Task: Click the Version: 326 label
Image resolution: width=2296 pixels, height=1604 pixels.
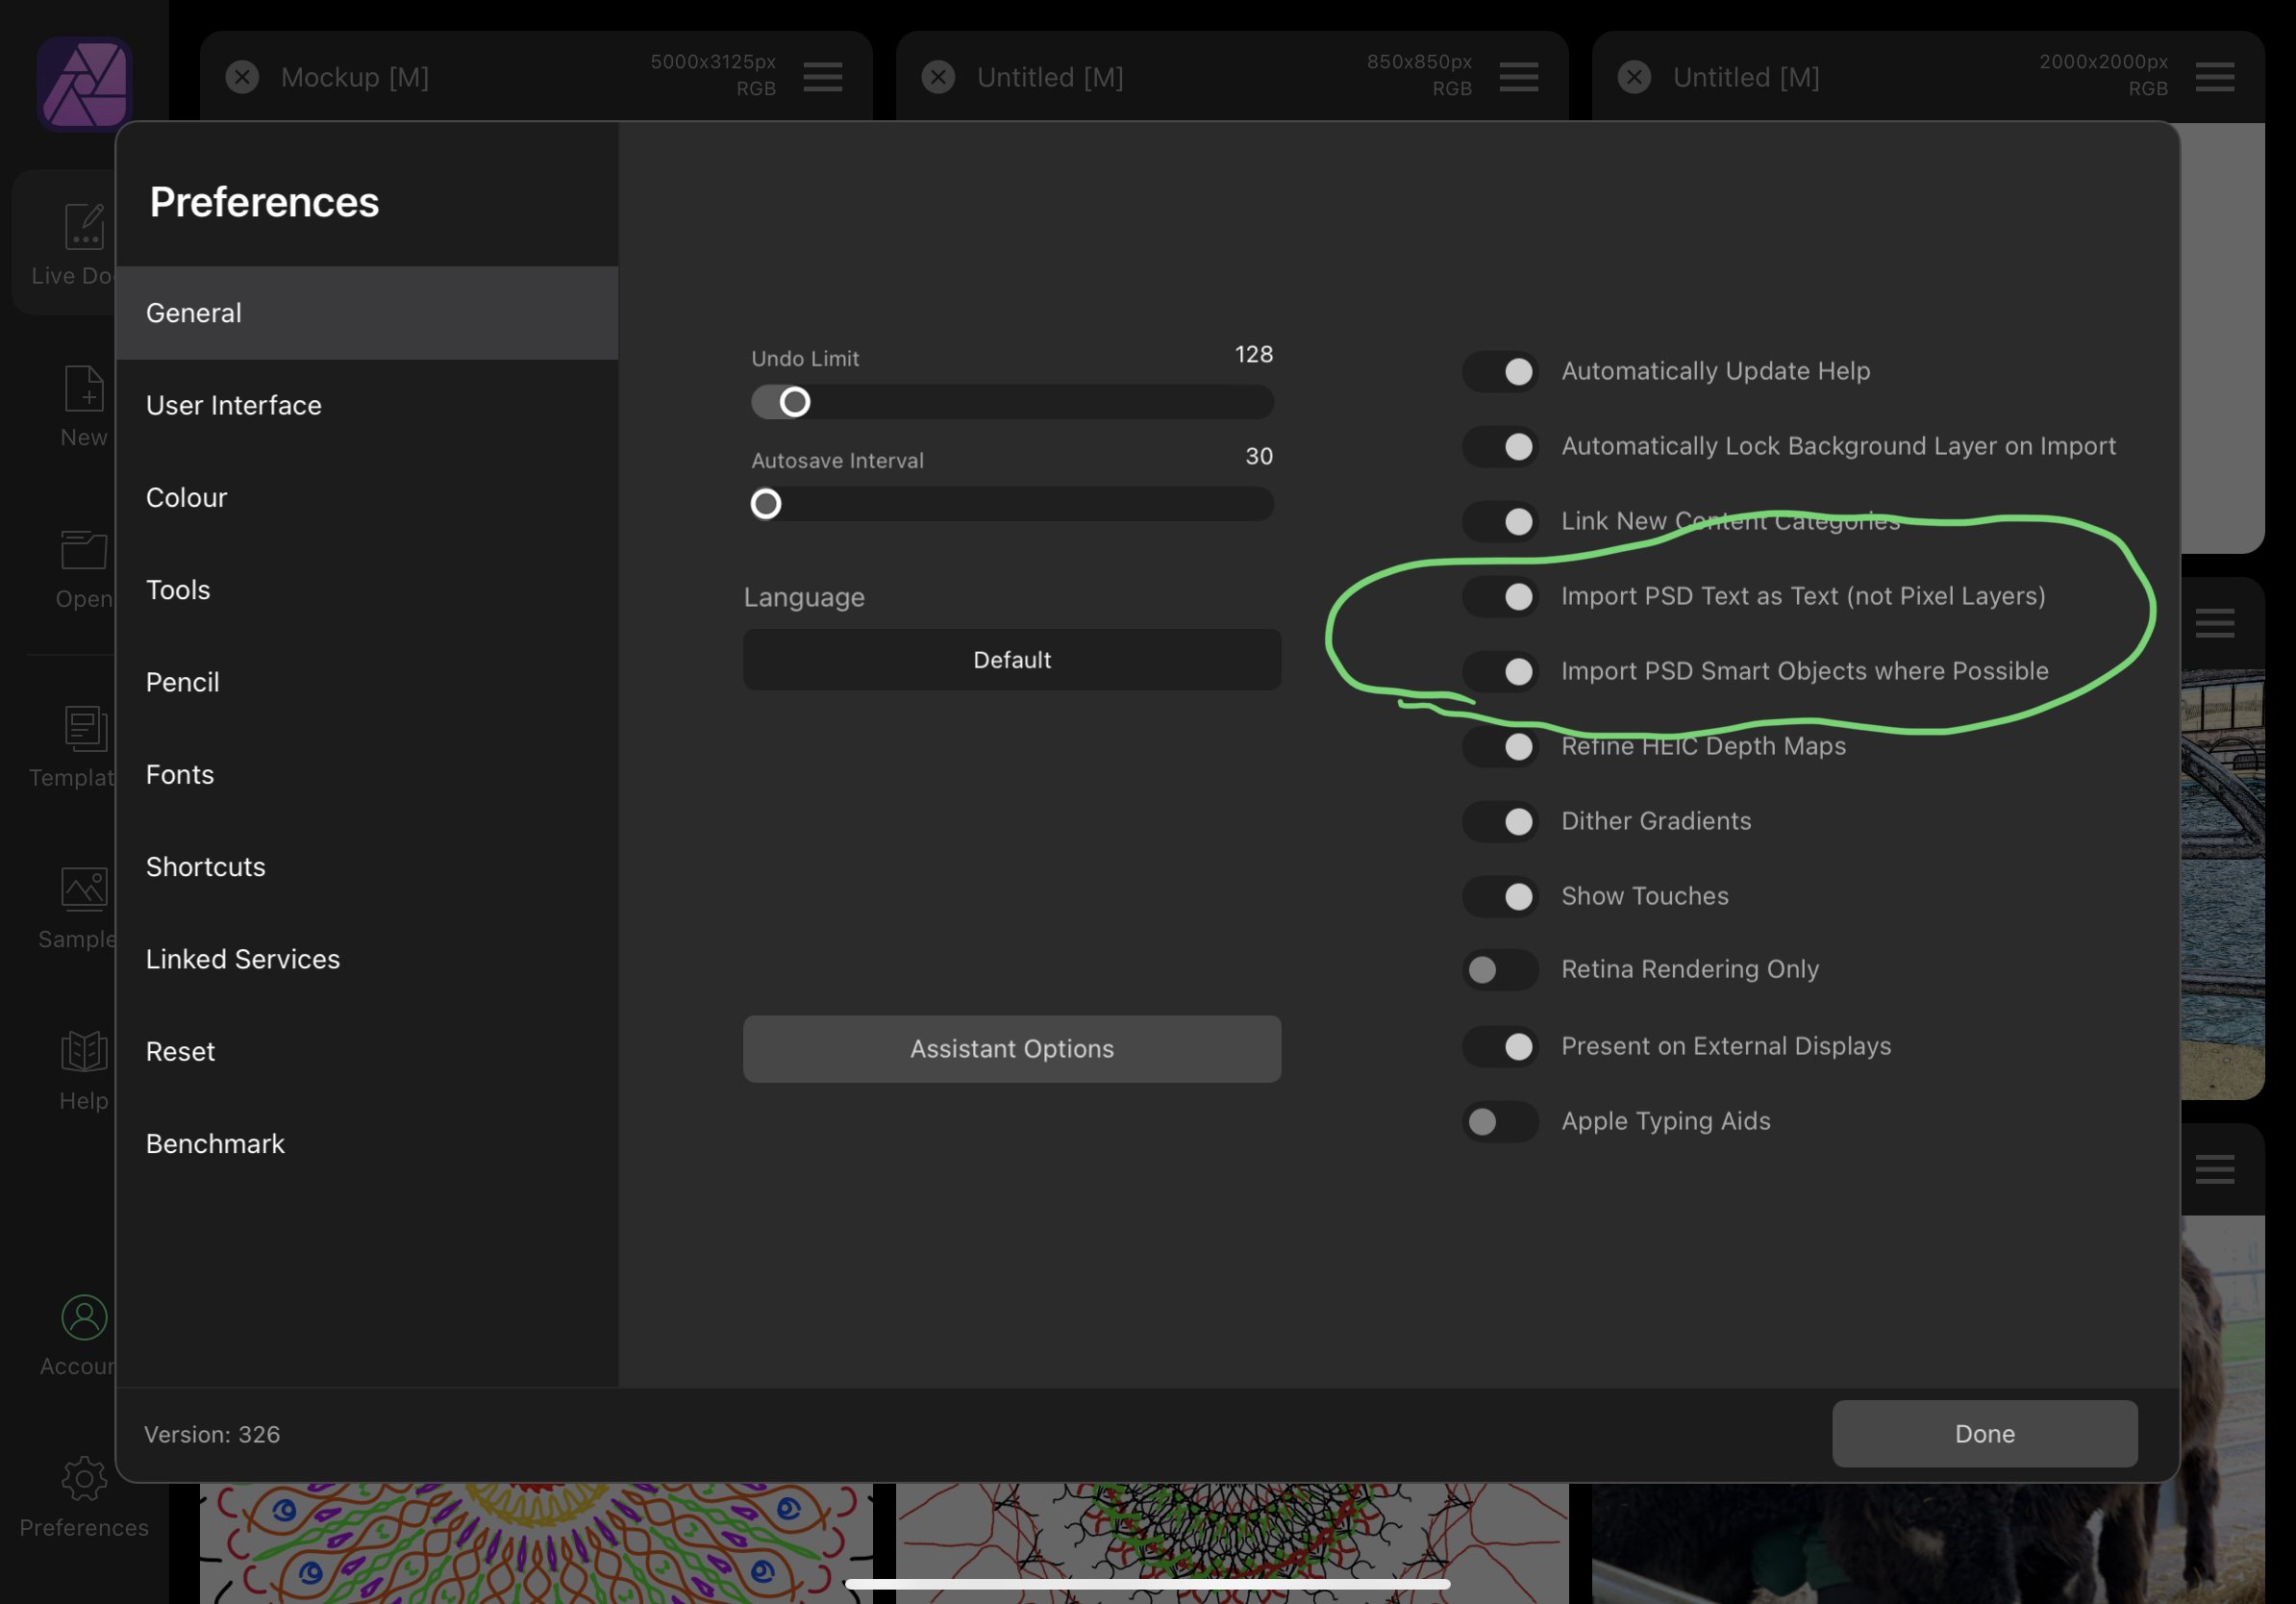Action: tap(212, 1434)
